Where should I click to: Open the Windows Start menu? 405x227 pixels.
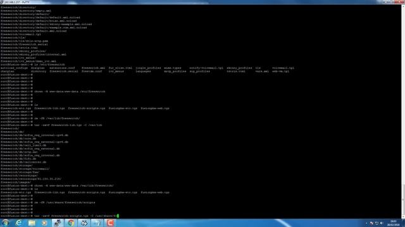pyautogui.click(x=6, y=223)
